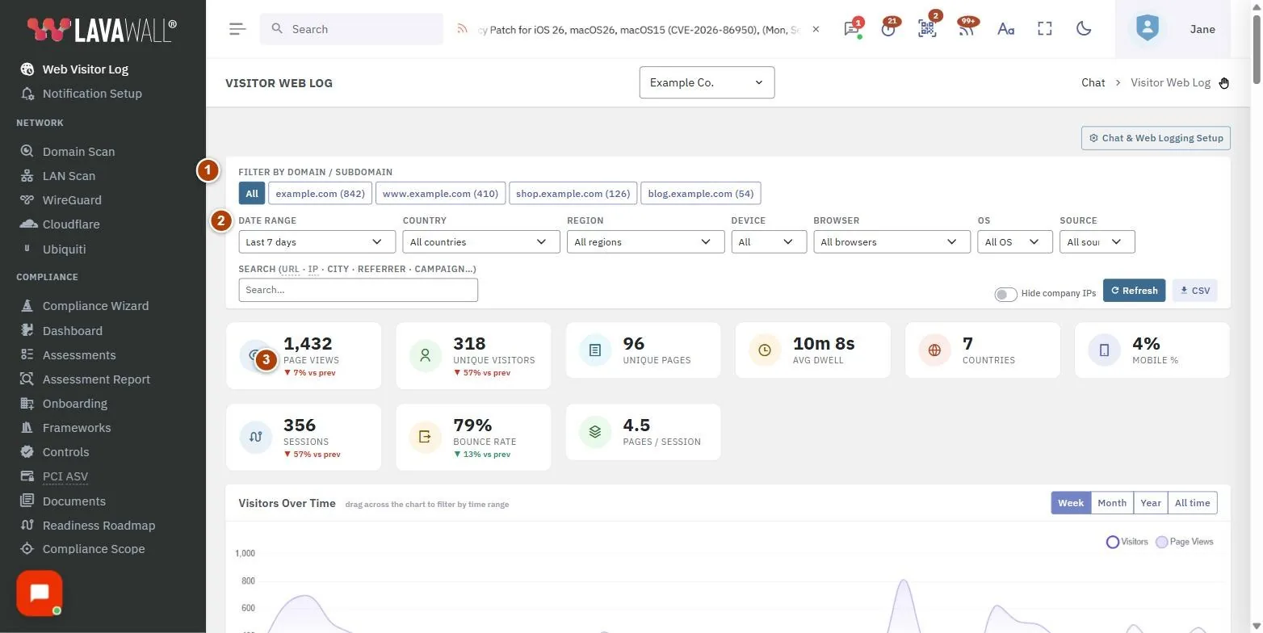Screen dimensions: 1263x633
Task: Click the Chat breadcrumb link
Action: click(1093, 82)
